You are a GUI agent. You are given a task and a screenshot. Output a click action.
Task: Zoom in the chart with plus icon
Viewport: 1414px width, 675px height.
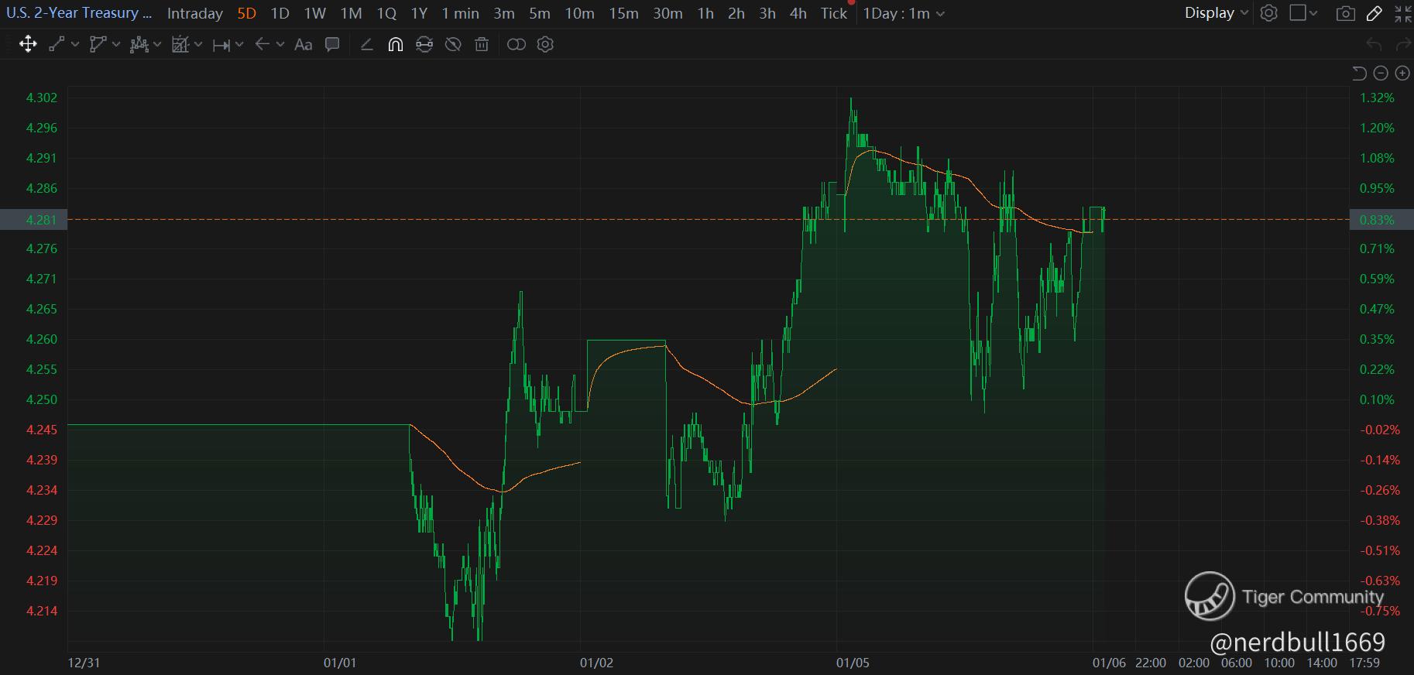click(x=1402, y=73)
